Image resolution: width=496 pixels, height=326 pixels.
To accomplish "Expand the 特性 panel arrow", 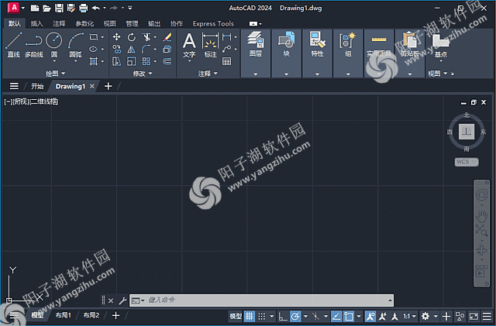I will click(317, 74).
